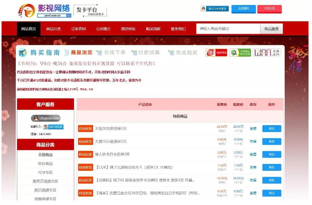View details of 天猫10元券
The image size is (312, 205).
click(253, 141)
